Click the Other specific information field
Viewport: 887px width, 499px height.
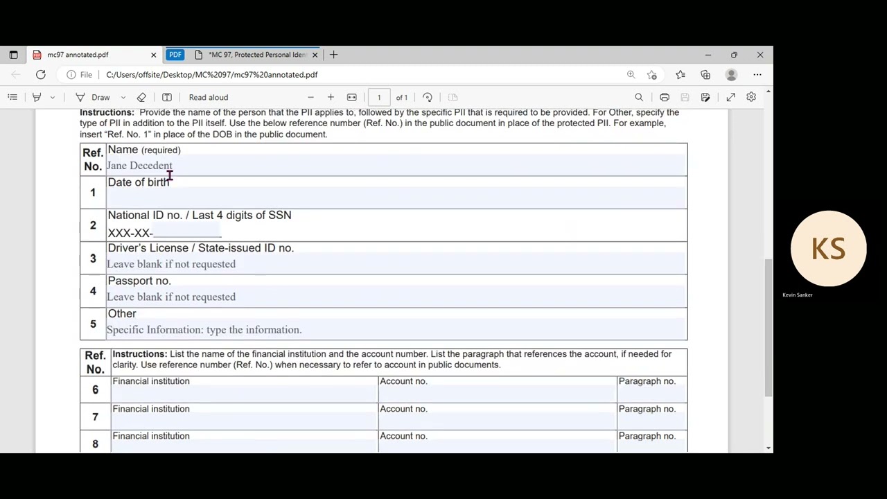pos(396,330)
